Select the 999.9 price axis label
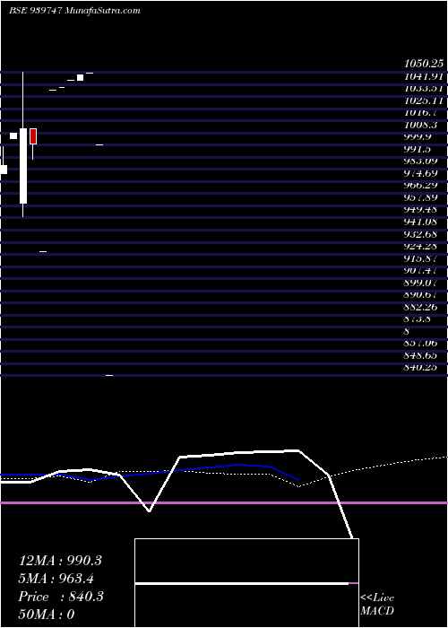Viewport: 448px width, 628px height. click(418, 136)
